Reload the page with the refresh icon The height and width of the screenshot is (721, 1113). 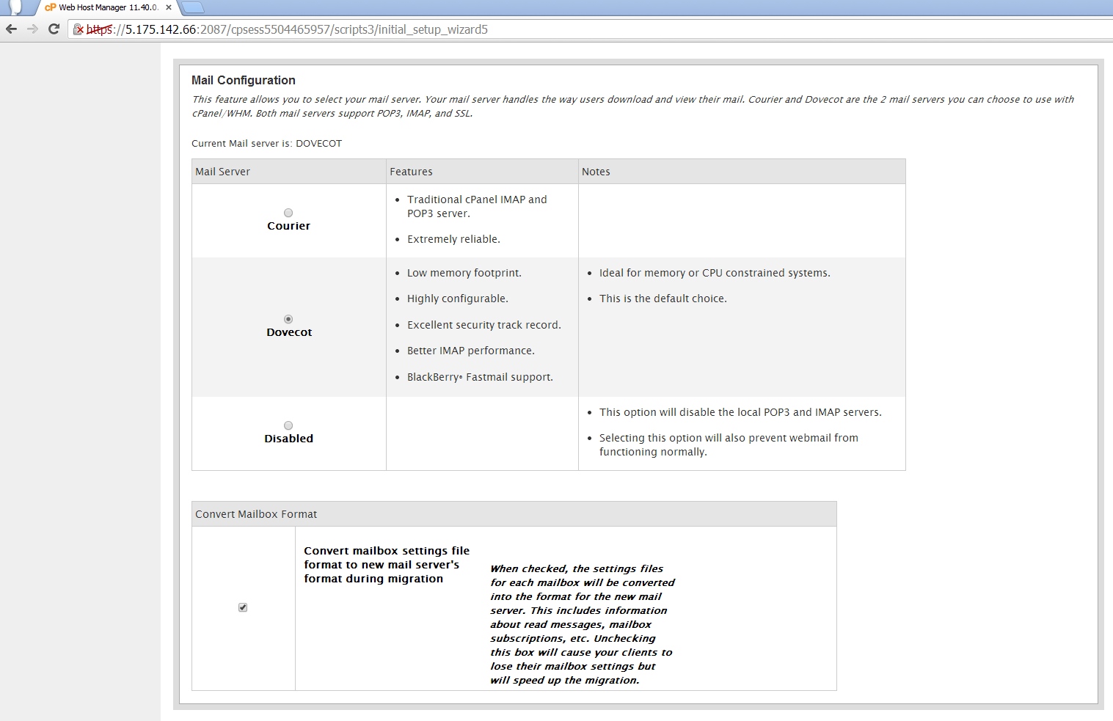point(54,29)
